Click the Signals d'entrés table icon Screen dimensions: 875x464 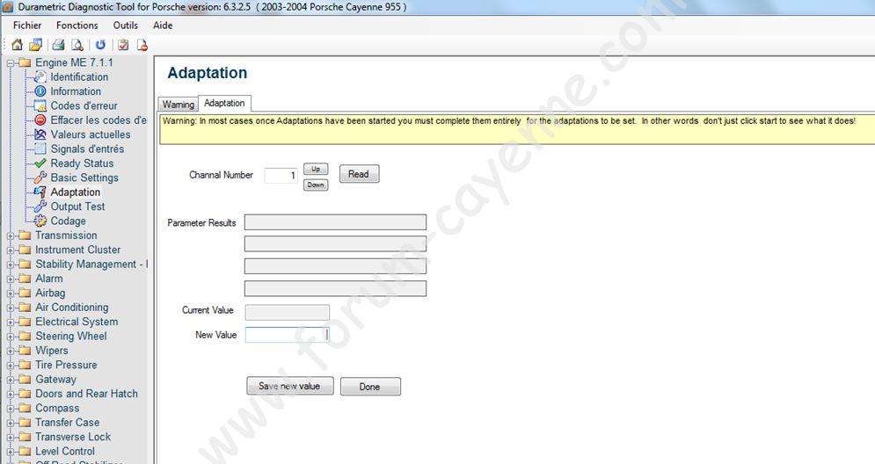click(40, 149)
